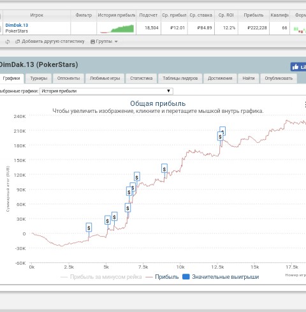Click the refresh icon beside Добавить другую статистику

pos(8,41)
